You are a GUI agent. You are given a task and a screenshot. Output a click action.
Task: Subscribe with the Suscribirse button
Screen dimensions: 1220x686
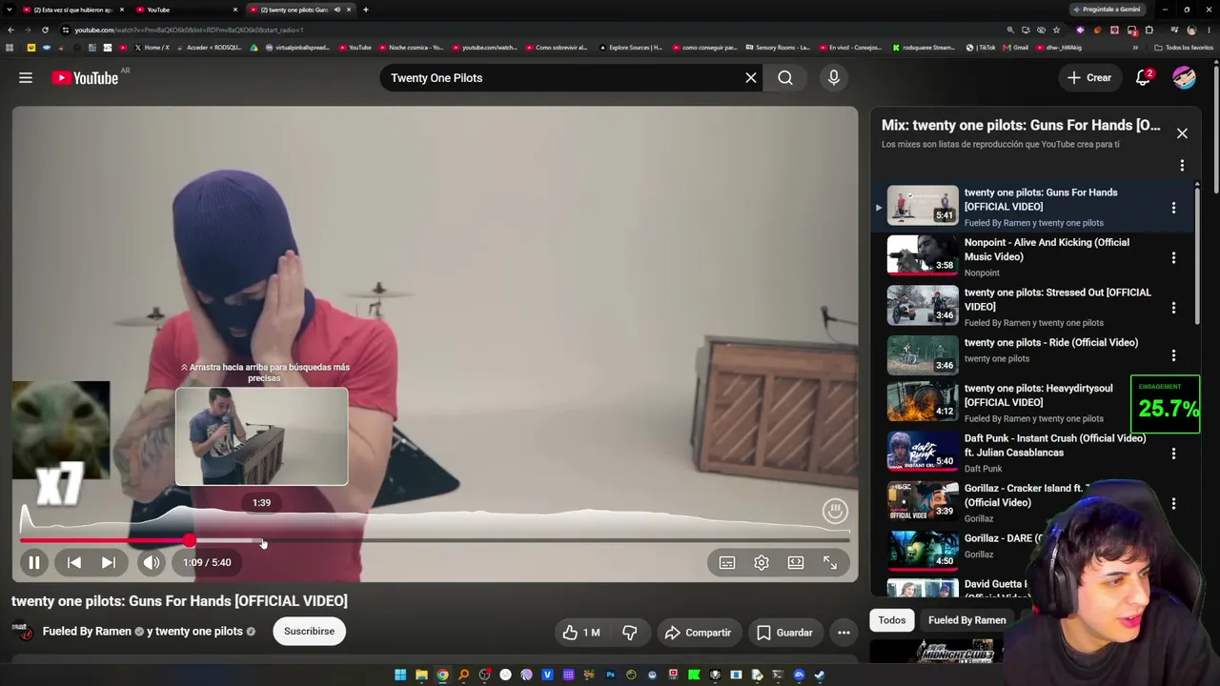pos(309,632)
